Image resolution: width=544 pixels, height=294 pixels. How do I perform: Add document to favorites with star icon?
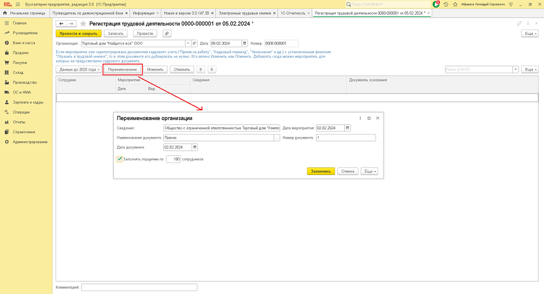[x=83, y=24]
